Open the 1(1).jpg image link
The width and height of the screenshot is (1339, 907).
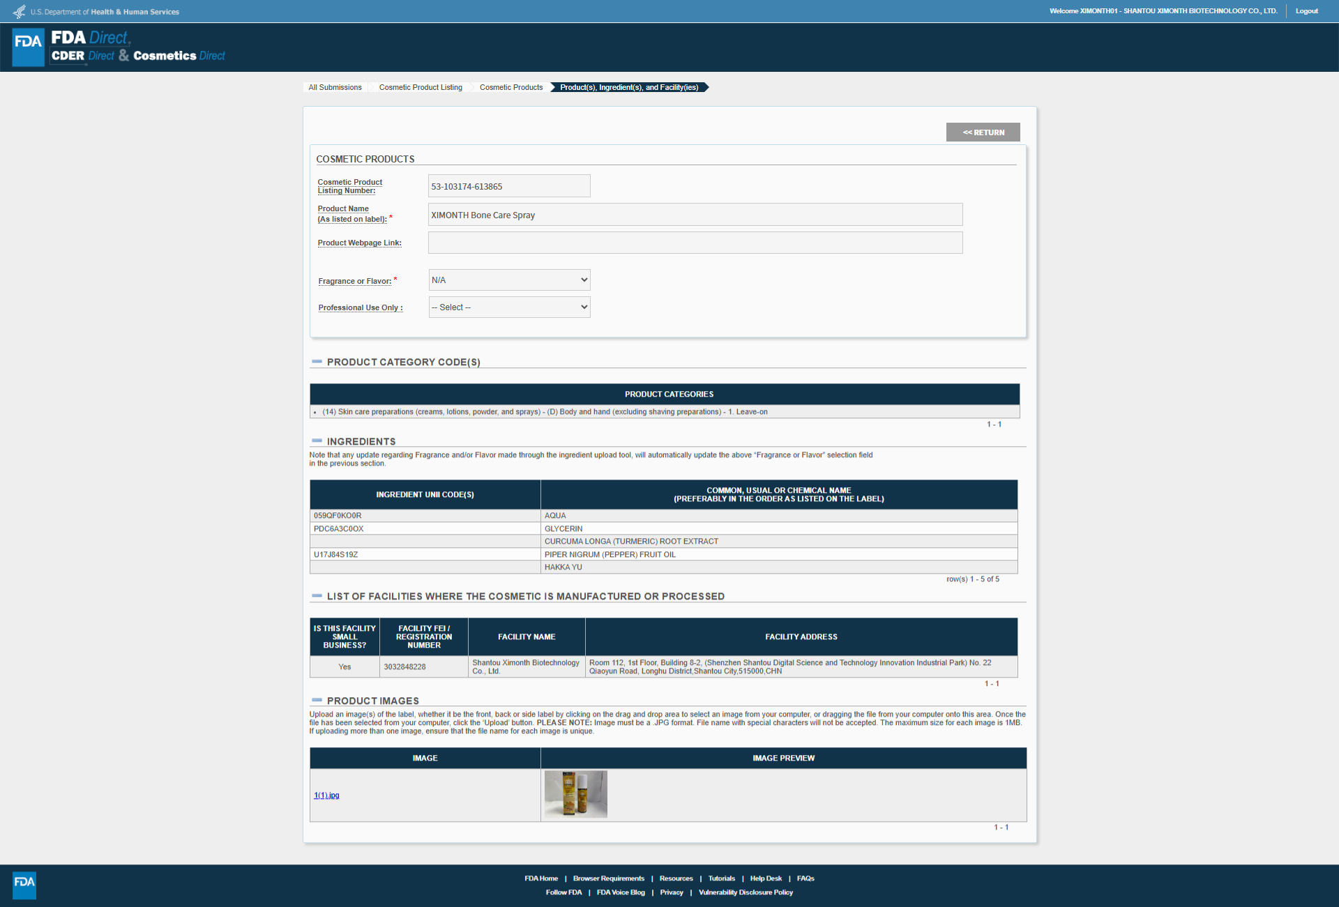pyautogui.click(x=326, y=795)
